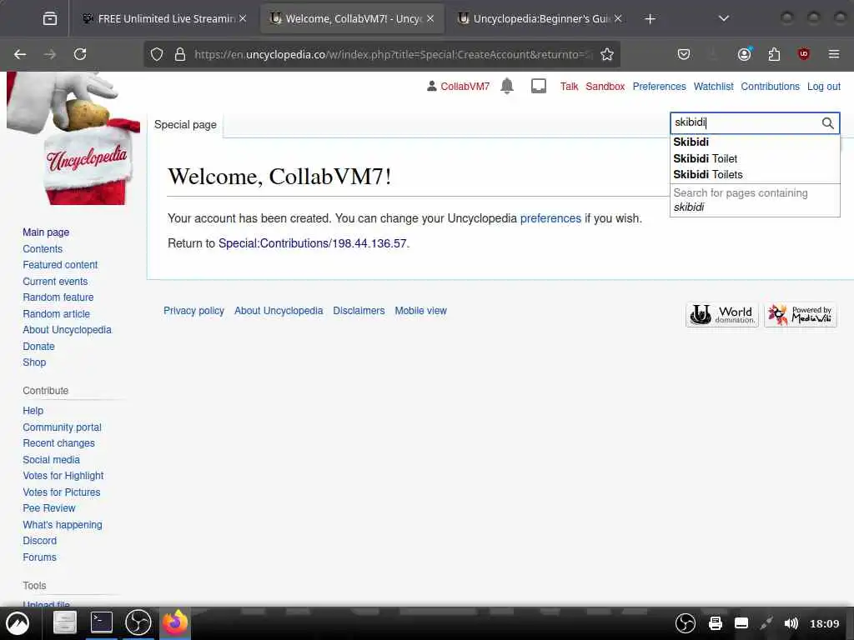This screenshot has height=640, width=854.
Task: Open the Talk link in the user menu
Action: (x=569, y=87)
